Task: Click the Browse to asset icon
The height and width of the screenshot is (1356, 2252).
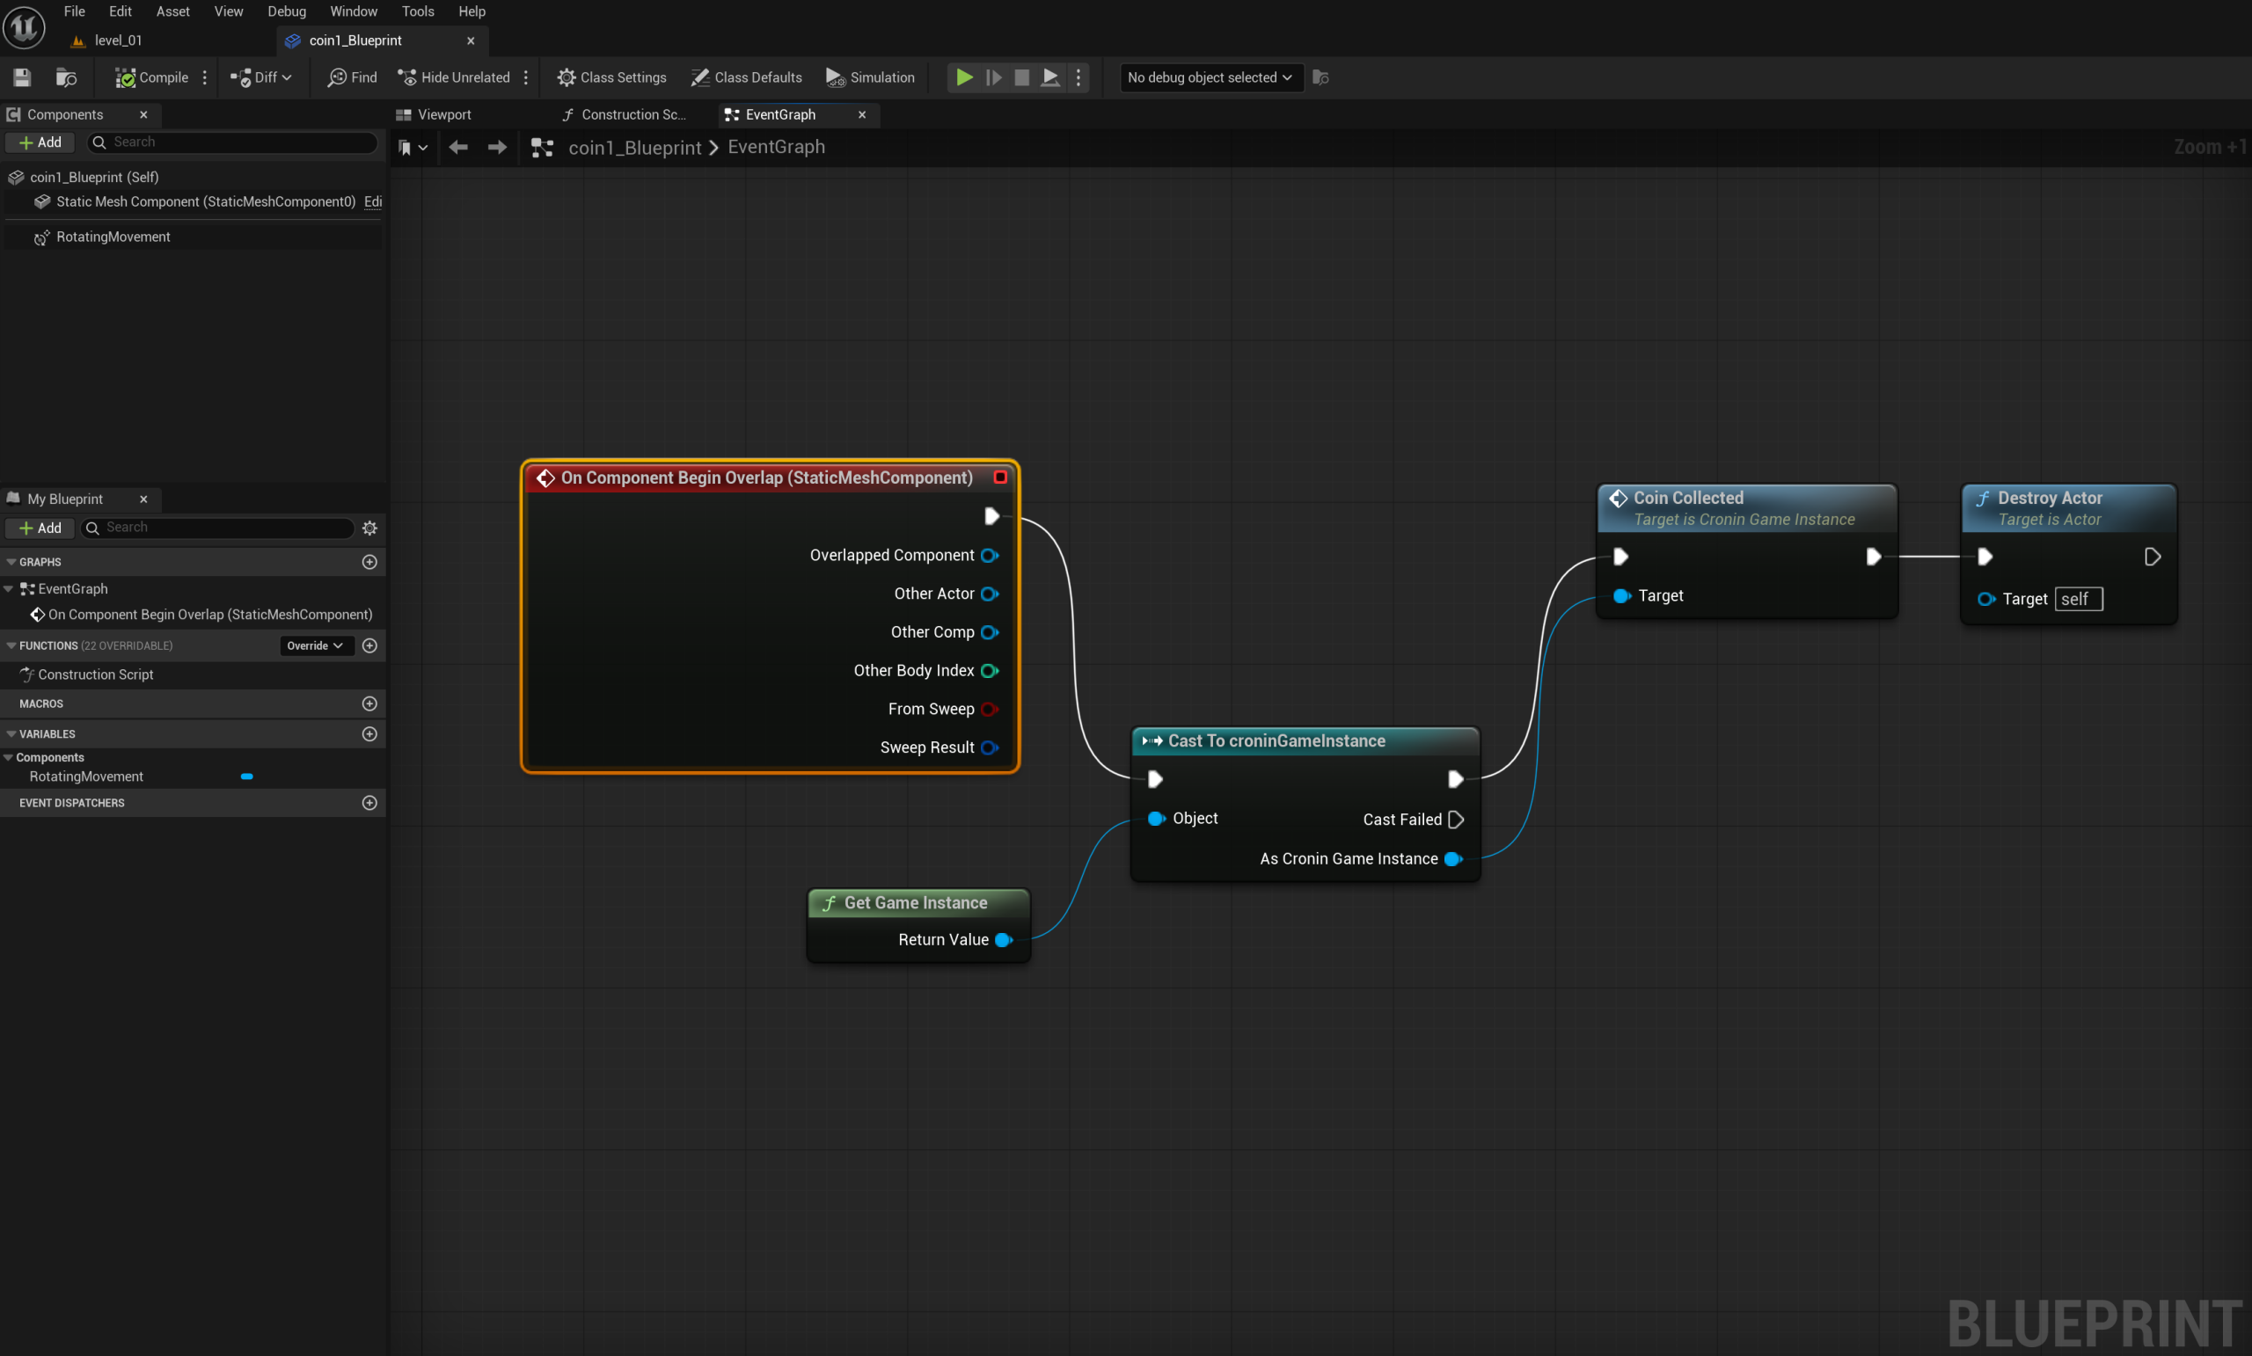Action: [66, 77]
